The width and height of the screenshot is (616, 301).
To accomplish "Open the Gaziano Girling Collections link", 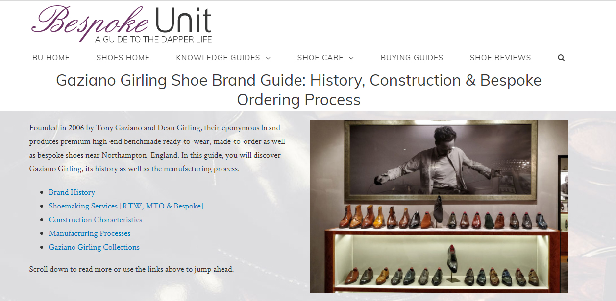I will 94,247.
